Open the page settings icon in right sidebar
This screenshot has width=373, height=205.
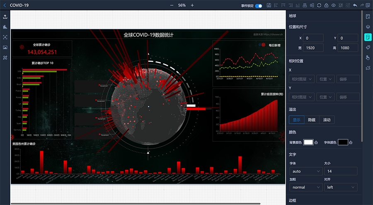click(x=368, y=17)
